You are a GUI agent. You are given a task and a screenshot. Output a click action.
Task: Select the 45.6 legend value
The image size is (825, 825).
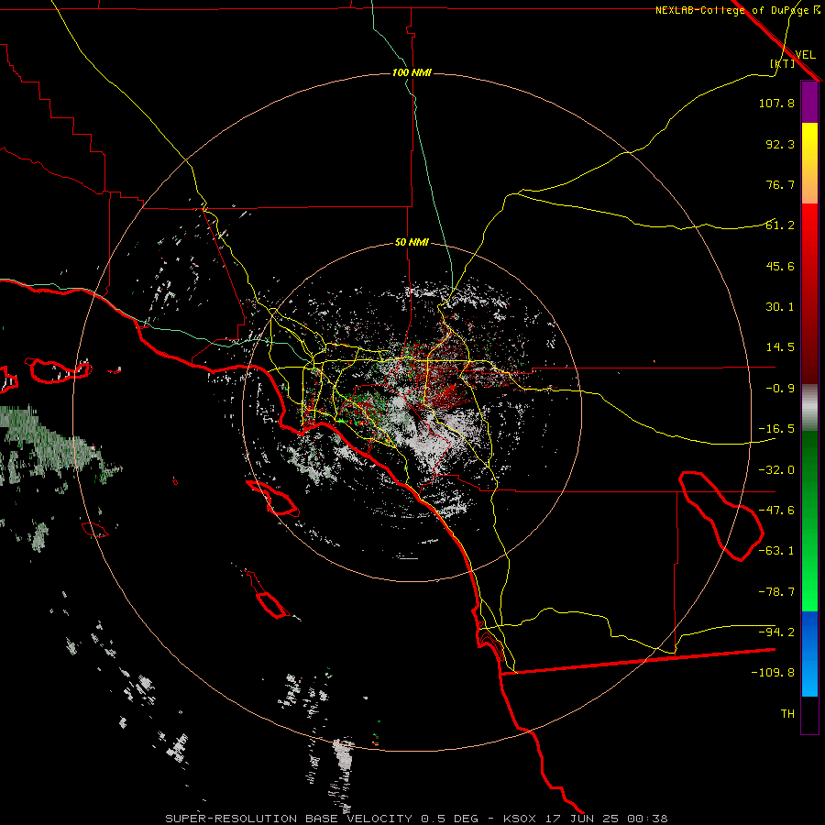tap(780, 266)
